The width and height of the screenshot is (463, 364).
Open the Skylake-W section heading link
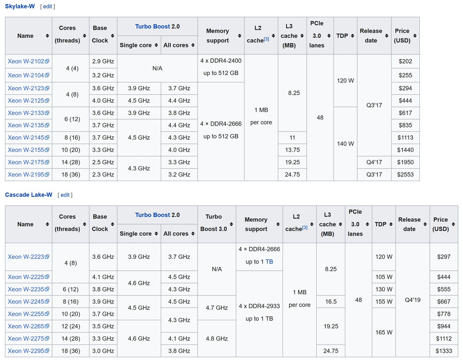pos(20,6)
